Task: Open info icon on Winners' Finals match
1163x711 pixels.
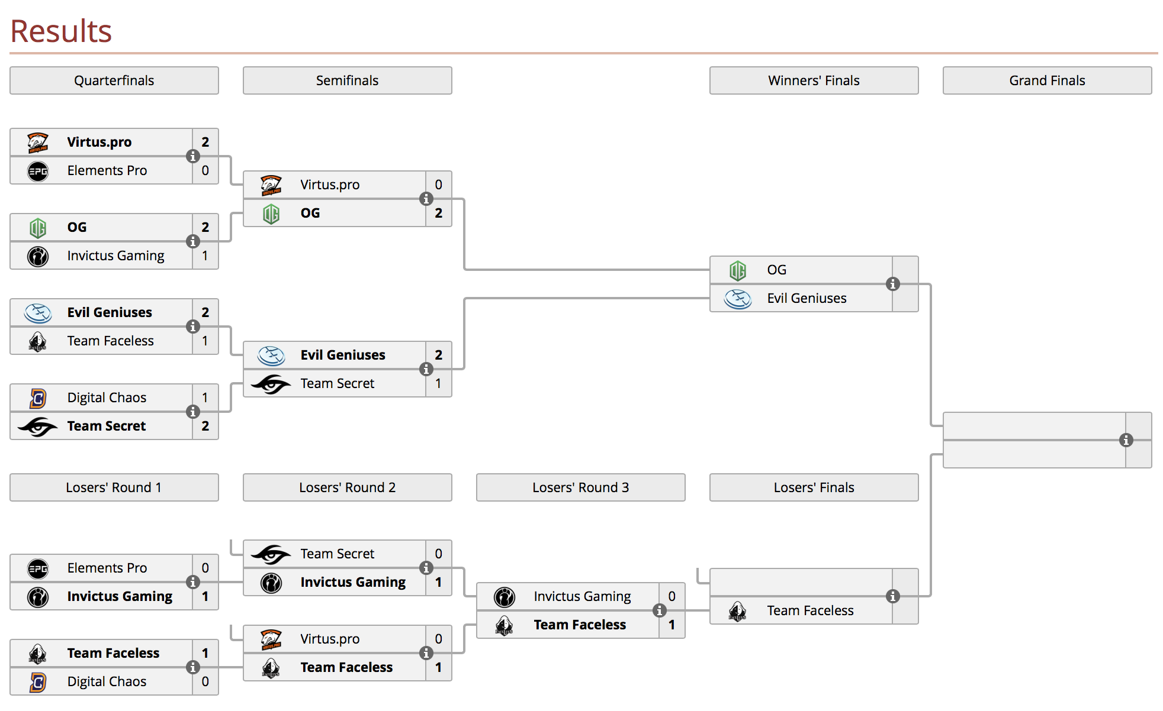Action: pos(892,284)
